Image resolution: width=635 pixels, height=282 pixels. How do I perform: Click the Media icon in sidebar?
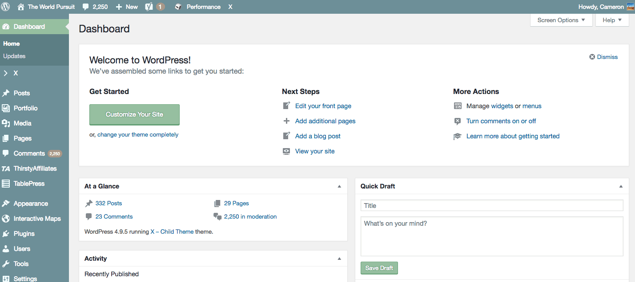click(6, 123)
